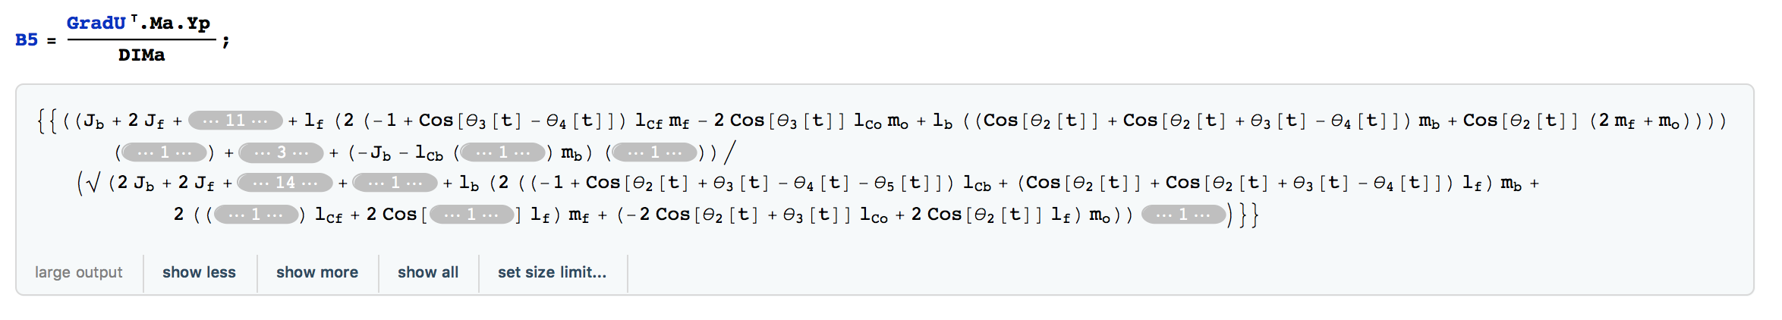Expand the 1-term placeholder before l_Cf on last line
Viewport: 1782px width, 320px height.
point(256,215)
